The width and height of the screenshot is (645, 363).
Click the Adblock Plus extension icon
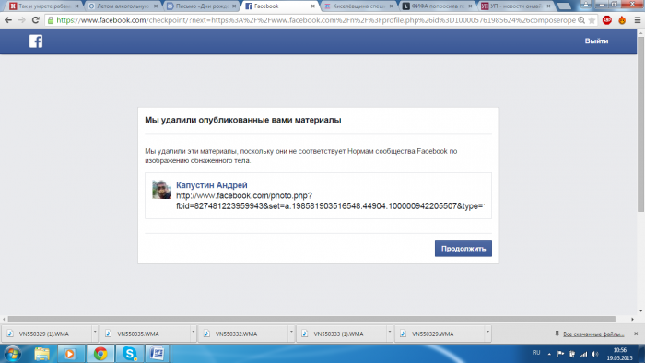(x=606, y=20)
